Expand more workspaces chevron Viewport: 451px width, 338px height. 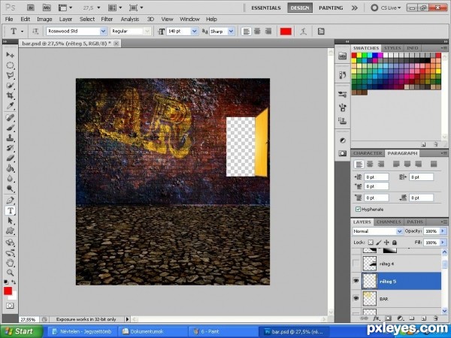tap(354, 8)
